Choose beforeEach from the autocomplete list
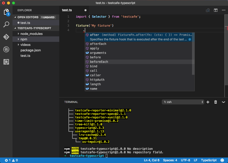The image size is (228, 163). [x=99, y=62]
